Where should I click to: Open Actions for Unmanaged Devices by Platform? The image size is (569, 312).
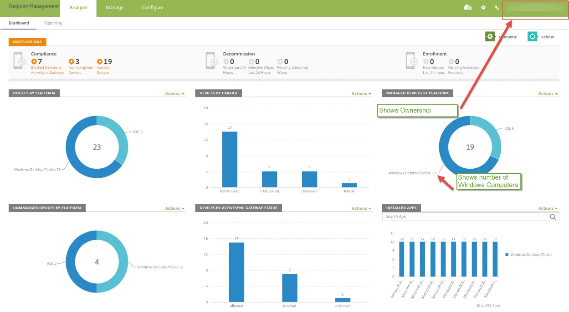174,208
